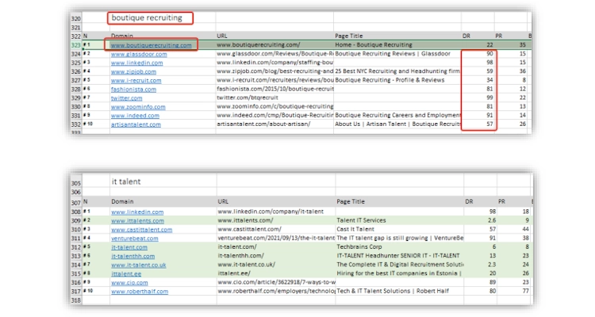Open the www.boutiquerecruiting.com domain link
This screenshot has width=595, height=317.
pos(151,45)
